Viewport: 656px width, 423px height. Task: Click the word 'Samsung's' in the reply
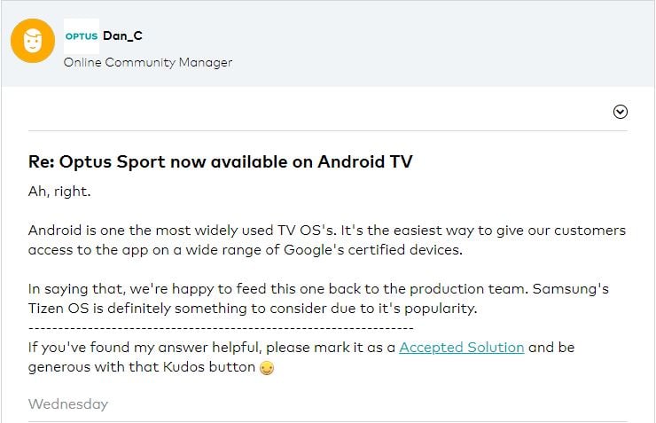(x=570, y=289)
